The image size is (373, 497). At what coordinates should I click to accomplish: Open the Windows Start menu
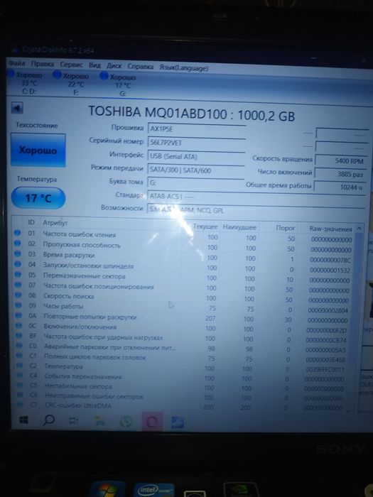[x=23, y=420]
